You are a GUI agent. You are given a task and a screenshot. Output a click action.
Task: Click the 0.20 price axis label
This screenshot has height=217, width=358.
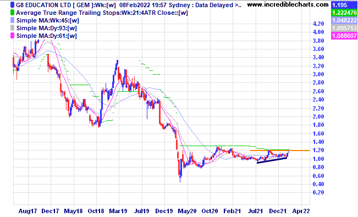[x=318, y=193]
